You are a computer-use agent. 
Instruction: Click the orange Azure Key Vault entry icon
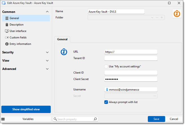[177, 14]
